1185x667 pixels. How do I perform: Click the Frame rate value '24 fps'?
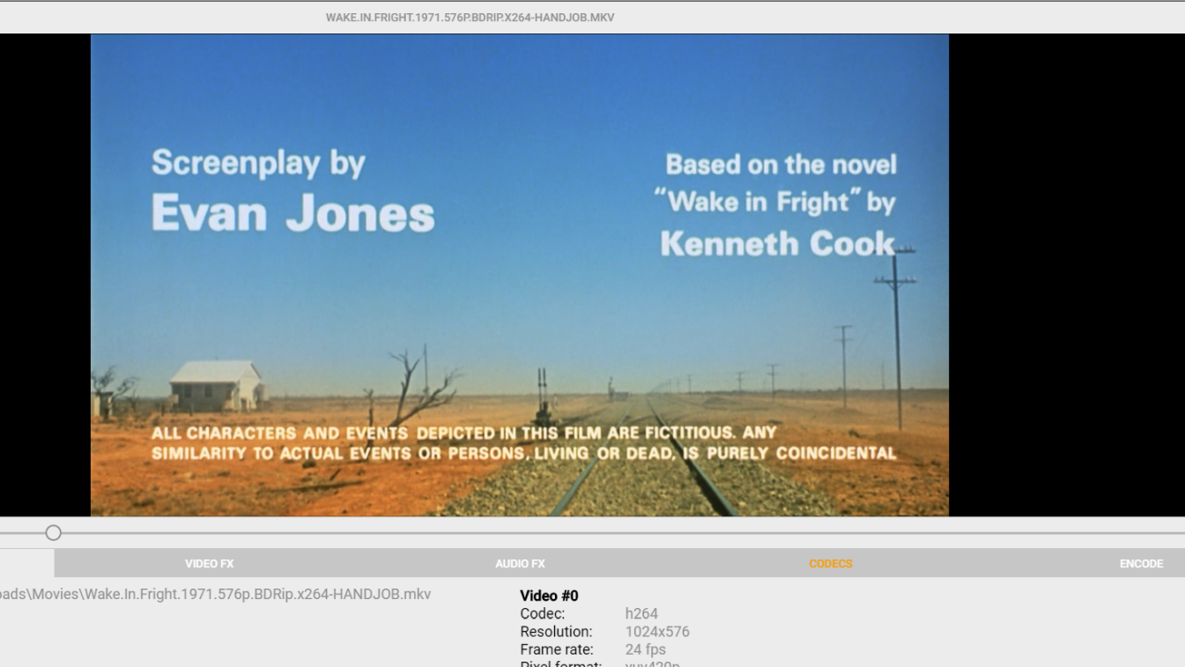point(645,649)
